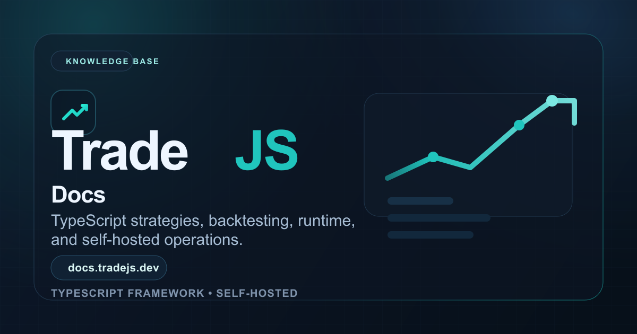Click the TYPESCRIPT FRAMEWORK • SELF-HOSTED footer text
Screen dimensions: 637x334
tap(174, 293)
